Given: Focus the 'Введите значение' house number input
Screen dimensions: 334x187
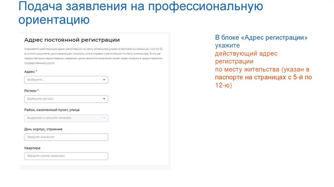Looking at the screenshot, I should coord(66,137).
